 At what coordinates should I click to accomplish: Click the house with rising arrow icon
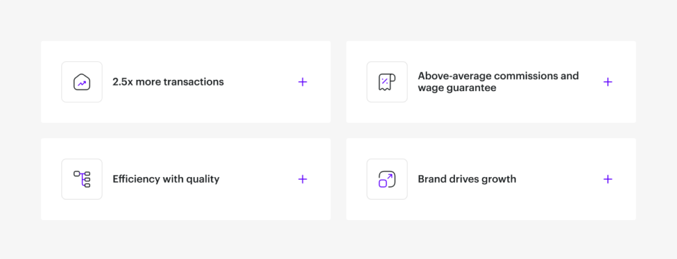coord(81,82)
